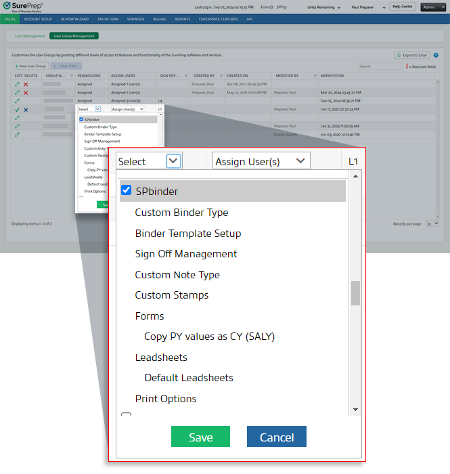
Task: Click the edit pencil in the first row
Action: (17, 84)
